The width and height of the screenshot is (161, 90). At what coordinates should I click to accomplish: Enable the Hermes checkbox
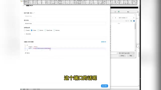click(54, 30)
